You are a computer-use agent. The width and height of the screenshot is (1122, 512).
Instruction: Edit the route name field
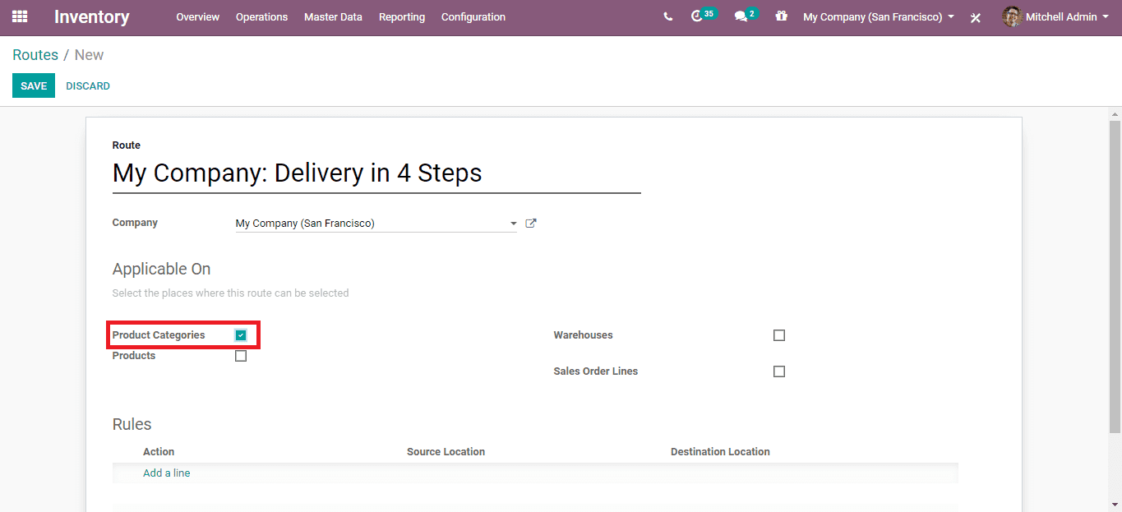[x=376, y=173]
